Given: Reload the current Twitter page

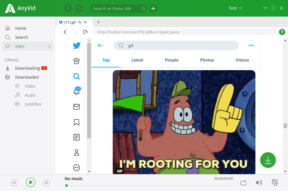Looking at the screenshot, I should 85,32.
